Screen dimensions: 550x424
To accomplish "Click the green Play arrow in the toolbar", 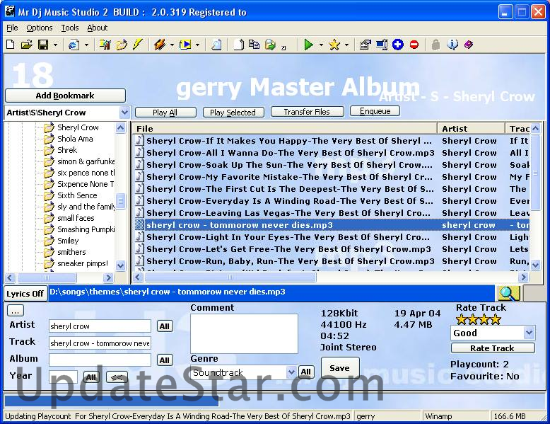I will click(x=309, y=45).
